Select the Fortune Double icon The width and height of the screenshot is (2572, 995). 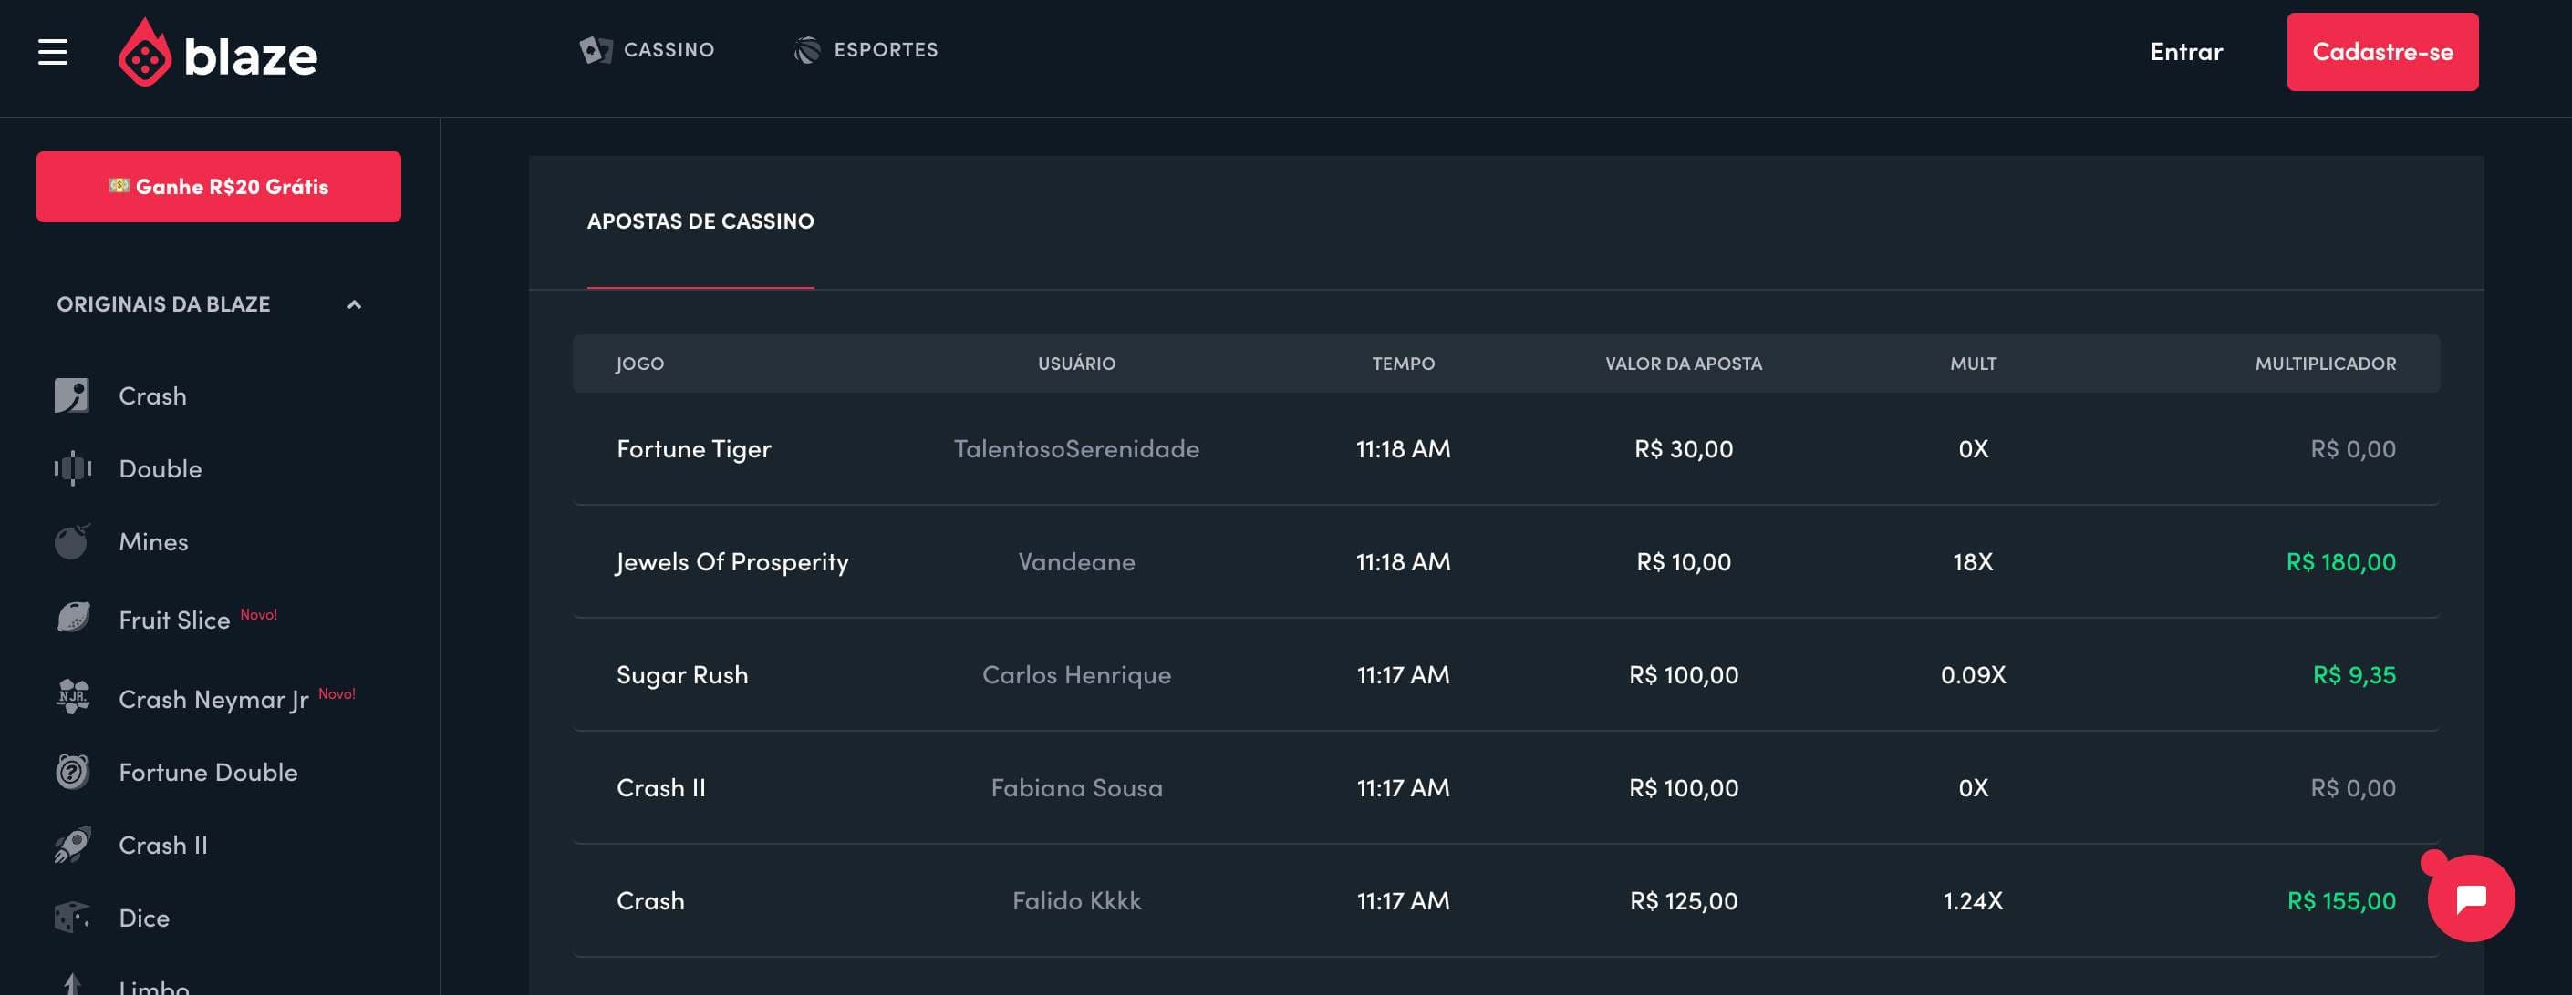tap(72, 772)
